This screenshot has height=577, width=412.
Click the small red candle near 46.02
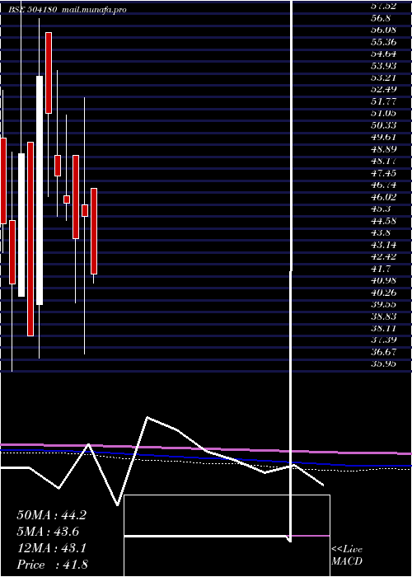pos(67,199)
